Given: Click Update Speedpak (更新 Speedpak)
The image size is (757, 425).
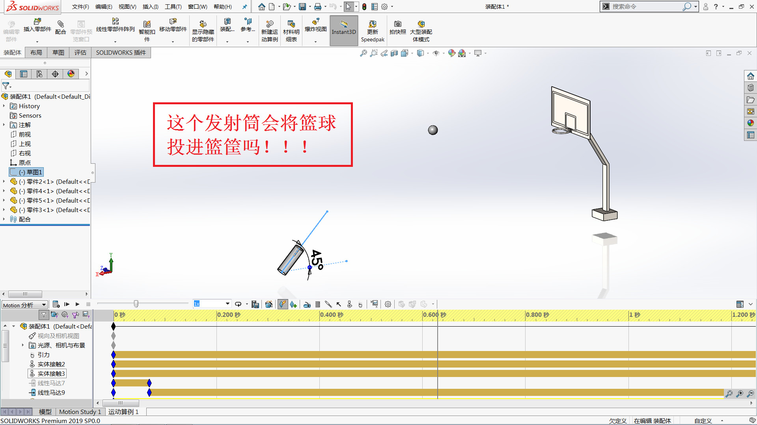Looking at the screenshot, I should click(373, 31).
